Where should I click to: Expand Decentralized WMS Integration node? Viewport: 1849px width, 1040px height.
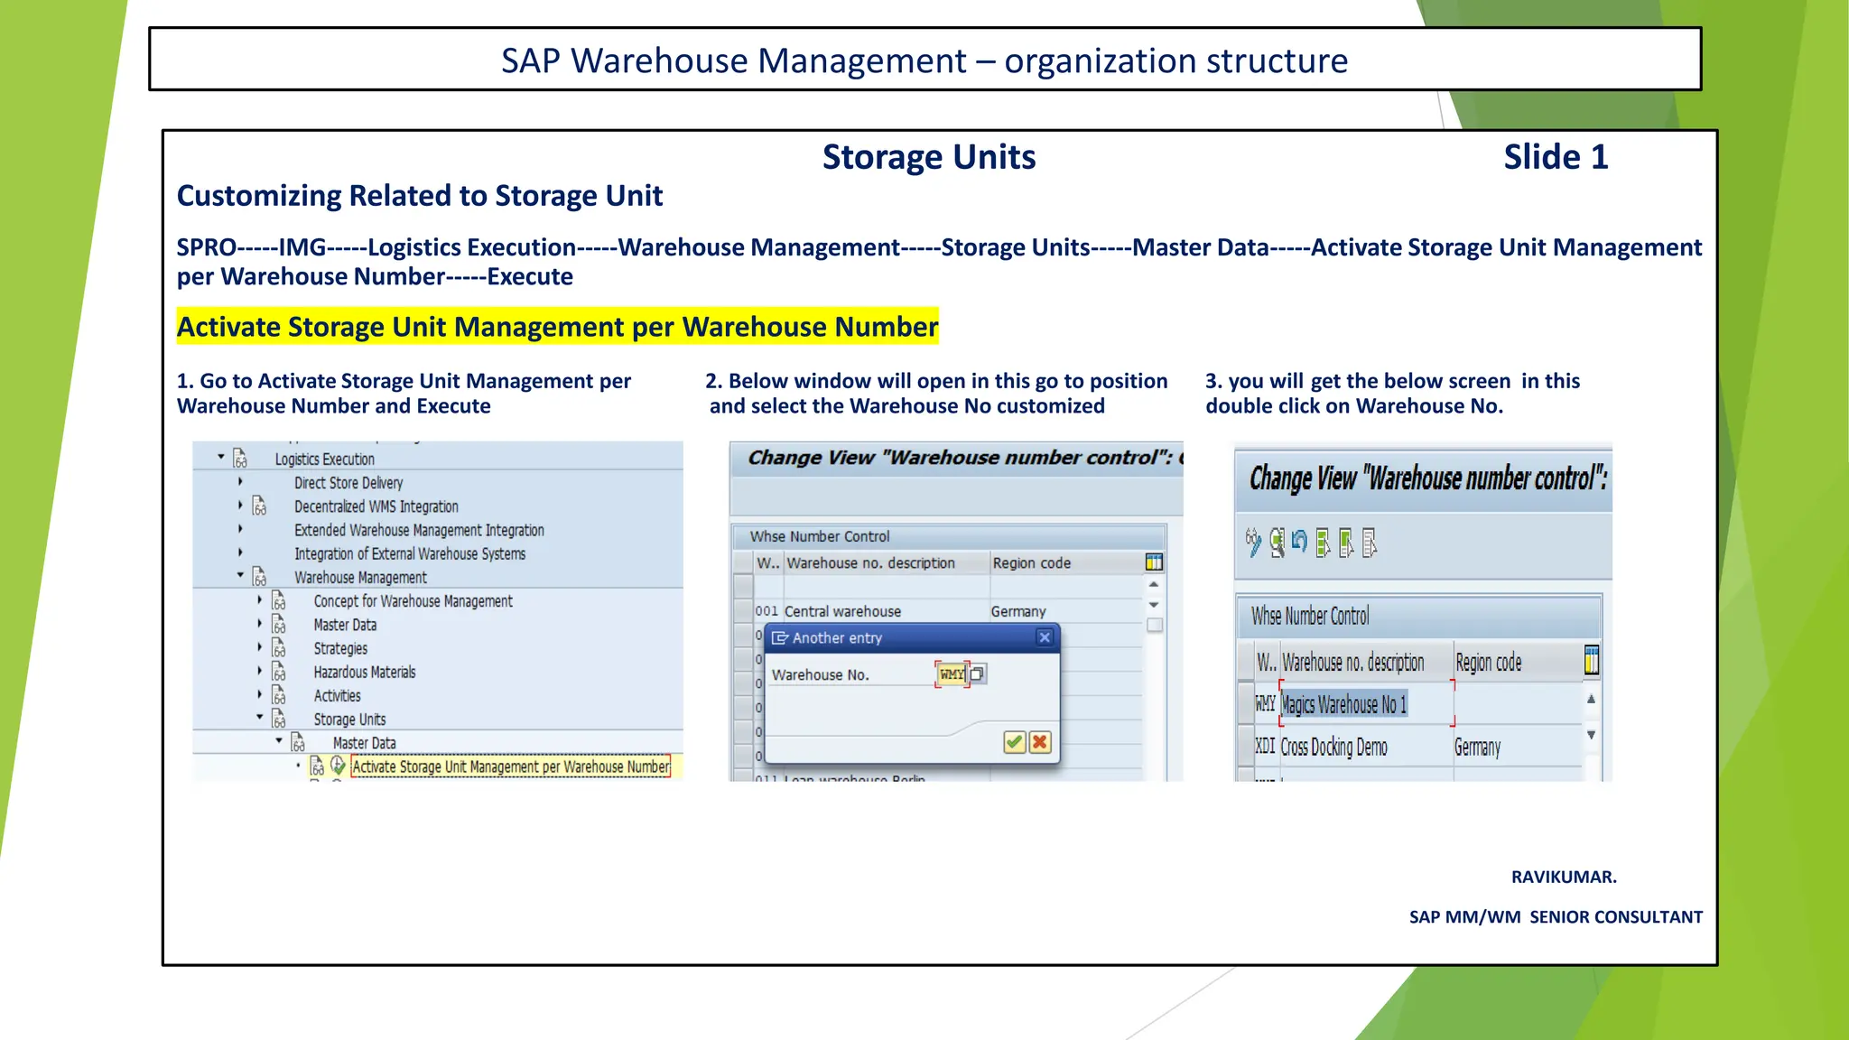[240, 505]
